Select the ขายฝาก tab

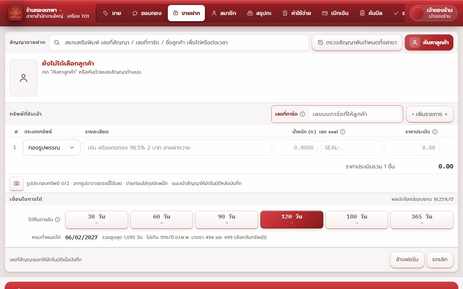point(186,13)
